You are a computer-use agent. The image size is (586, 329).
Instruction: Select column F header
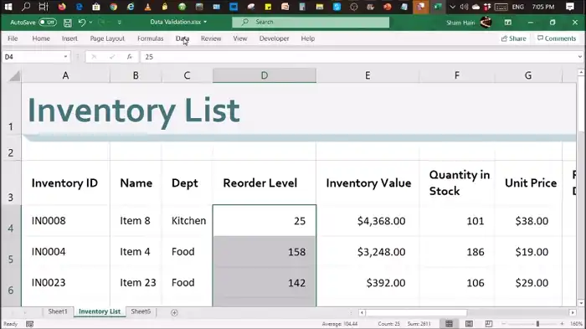pos(457,75)
